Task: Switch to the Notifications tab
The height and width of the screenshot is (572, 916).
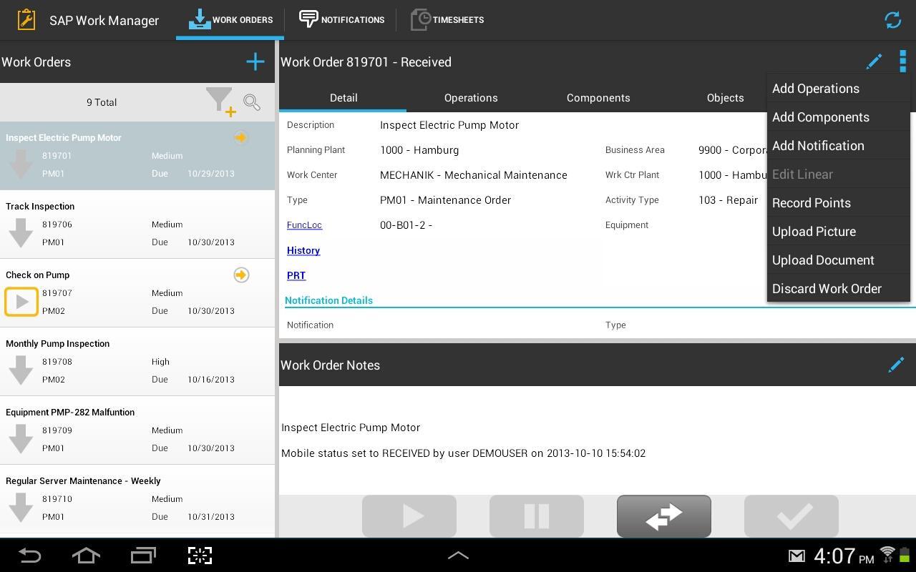Action: pyautogui.click(x=341, y=19)
